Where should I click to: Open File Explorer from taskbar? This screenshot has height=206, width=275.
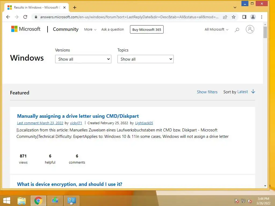click(22, 201)
